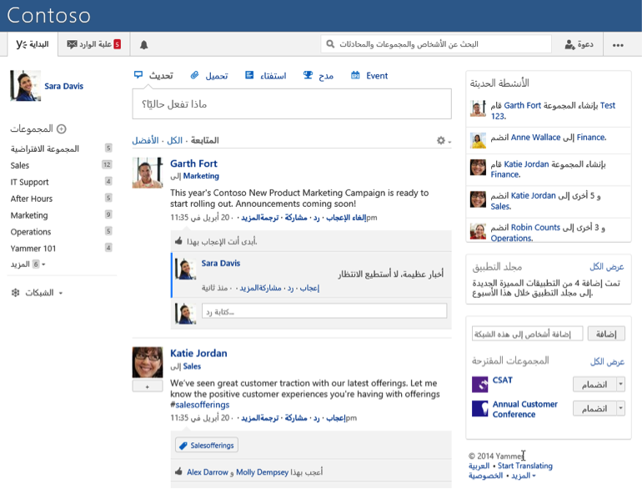Open feed settings gear
The image size is (642, 489).
(441, 140)
